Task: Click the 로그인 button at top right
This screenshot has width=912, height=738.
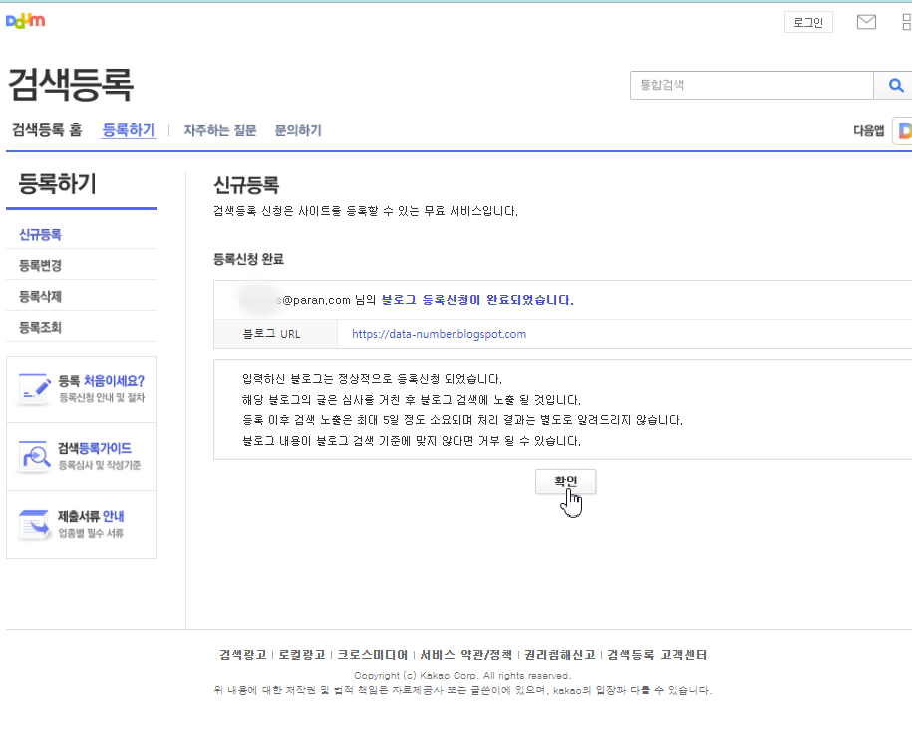Action: [x=807, y=21]
